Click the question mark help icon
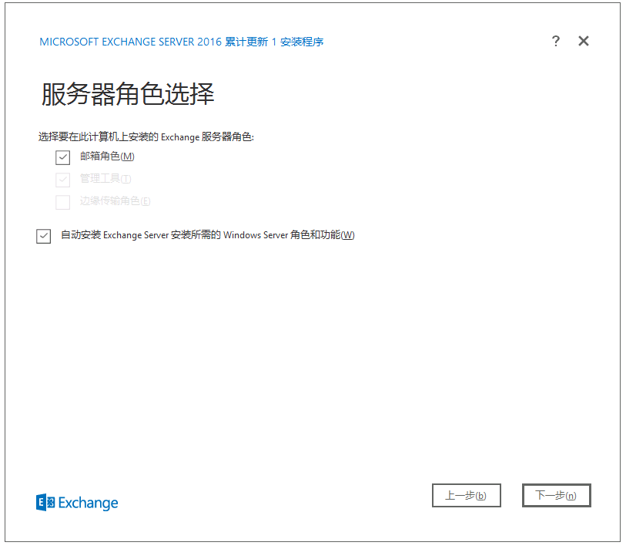Viewport: 626px width, 549px height. click(x=556, y=42)
